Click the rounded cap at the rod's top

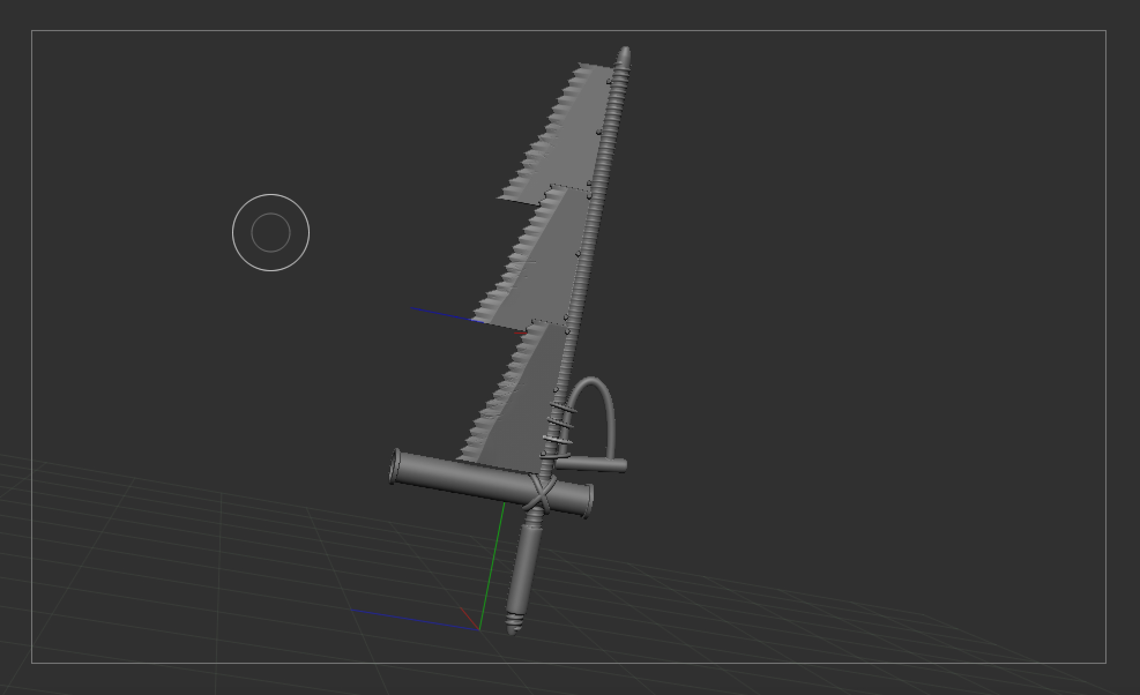(x=624, y=57)
